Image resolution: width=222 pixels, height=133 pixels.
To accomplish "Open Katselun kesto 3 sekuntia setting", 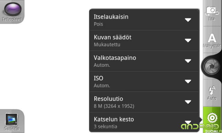I will (144, 122).
